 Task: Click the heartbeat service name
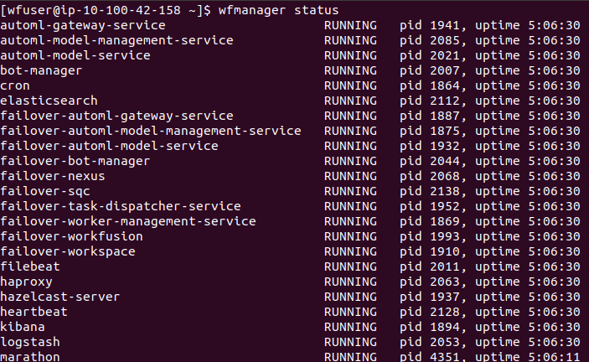point(34,312)
